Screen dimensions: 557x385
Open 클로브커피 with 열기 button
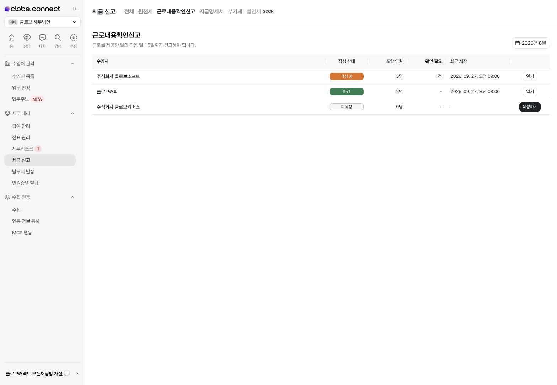[x=530, y=92]
